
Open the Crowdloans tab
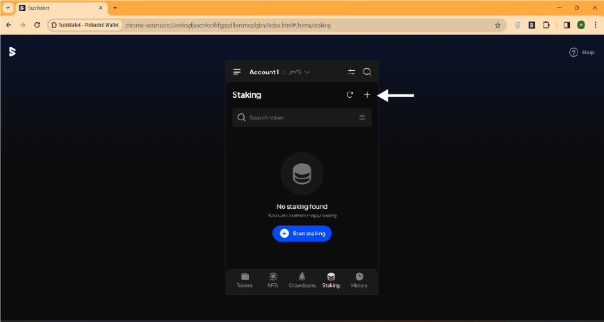[302, 280]
